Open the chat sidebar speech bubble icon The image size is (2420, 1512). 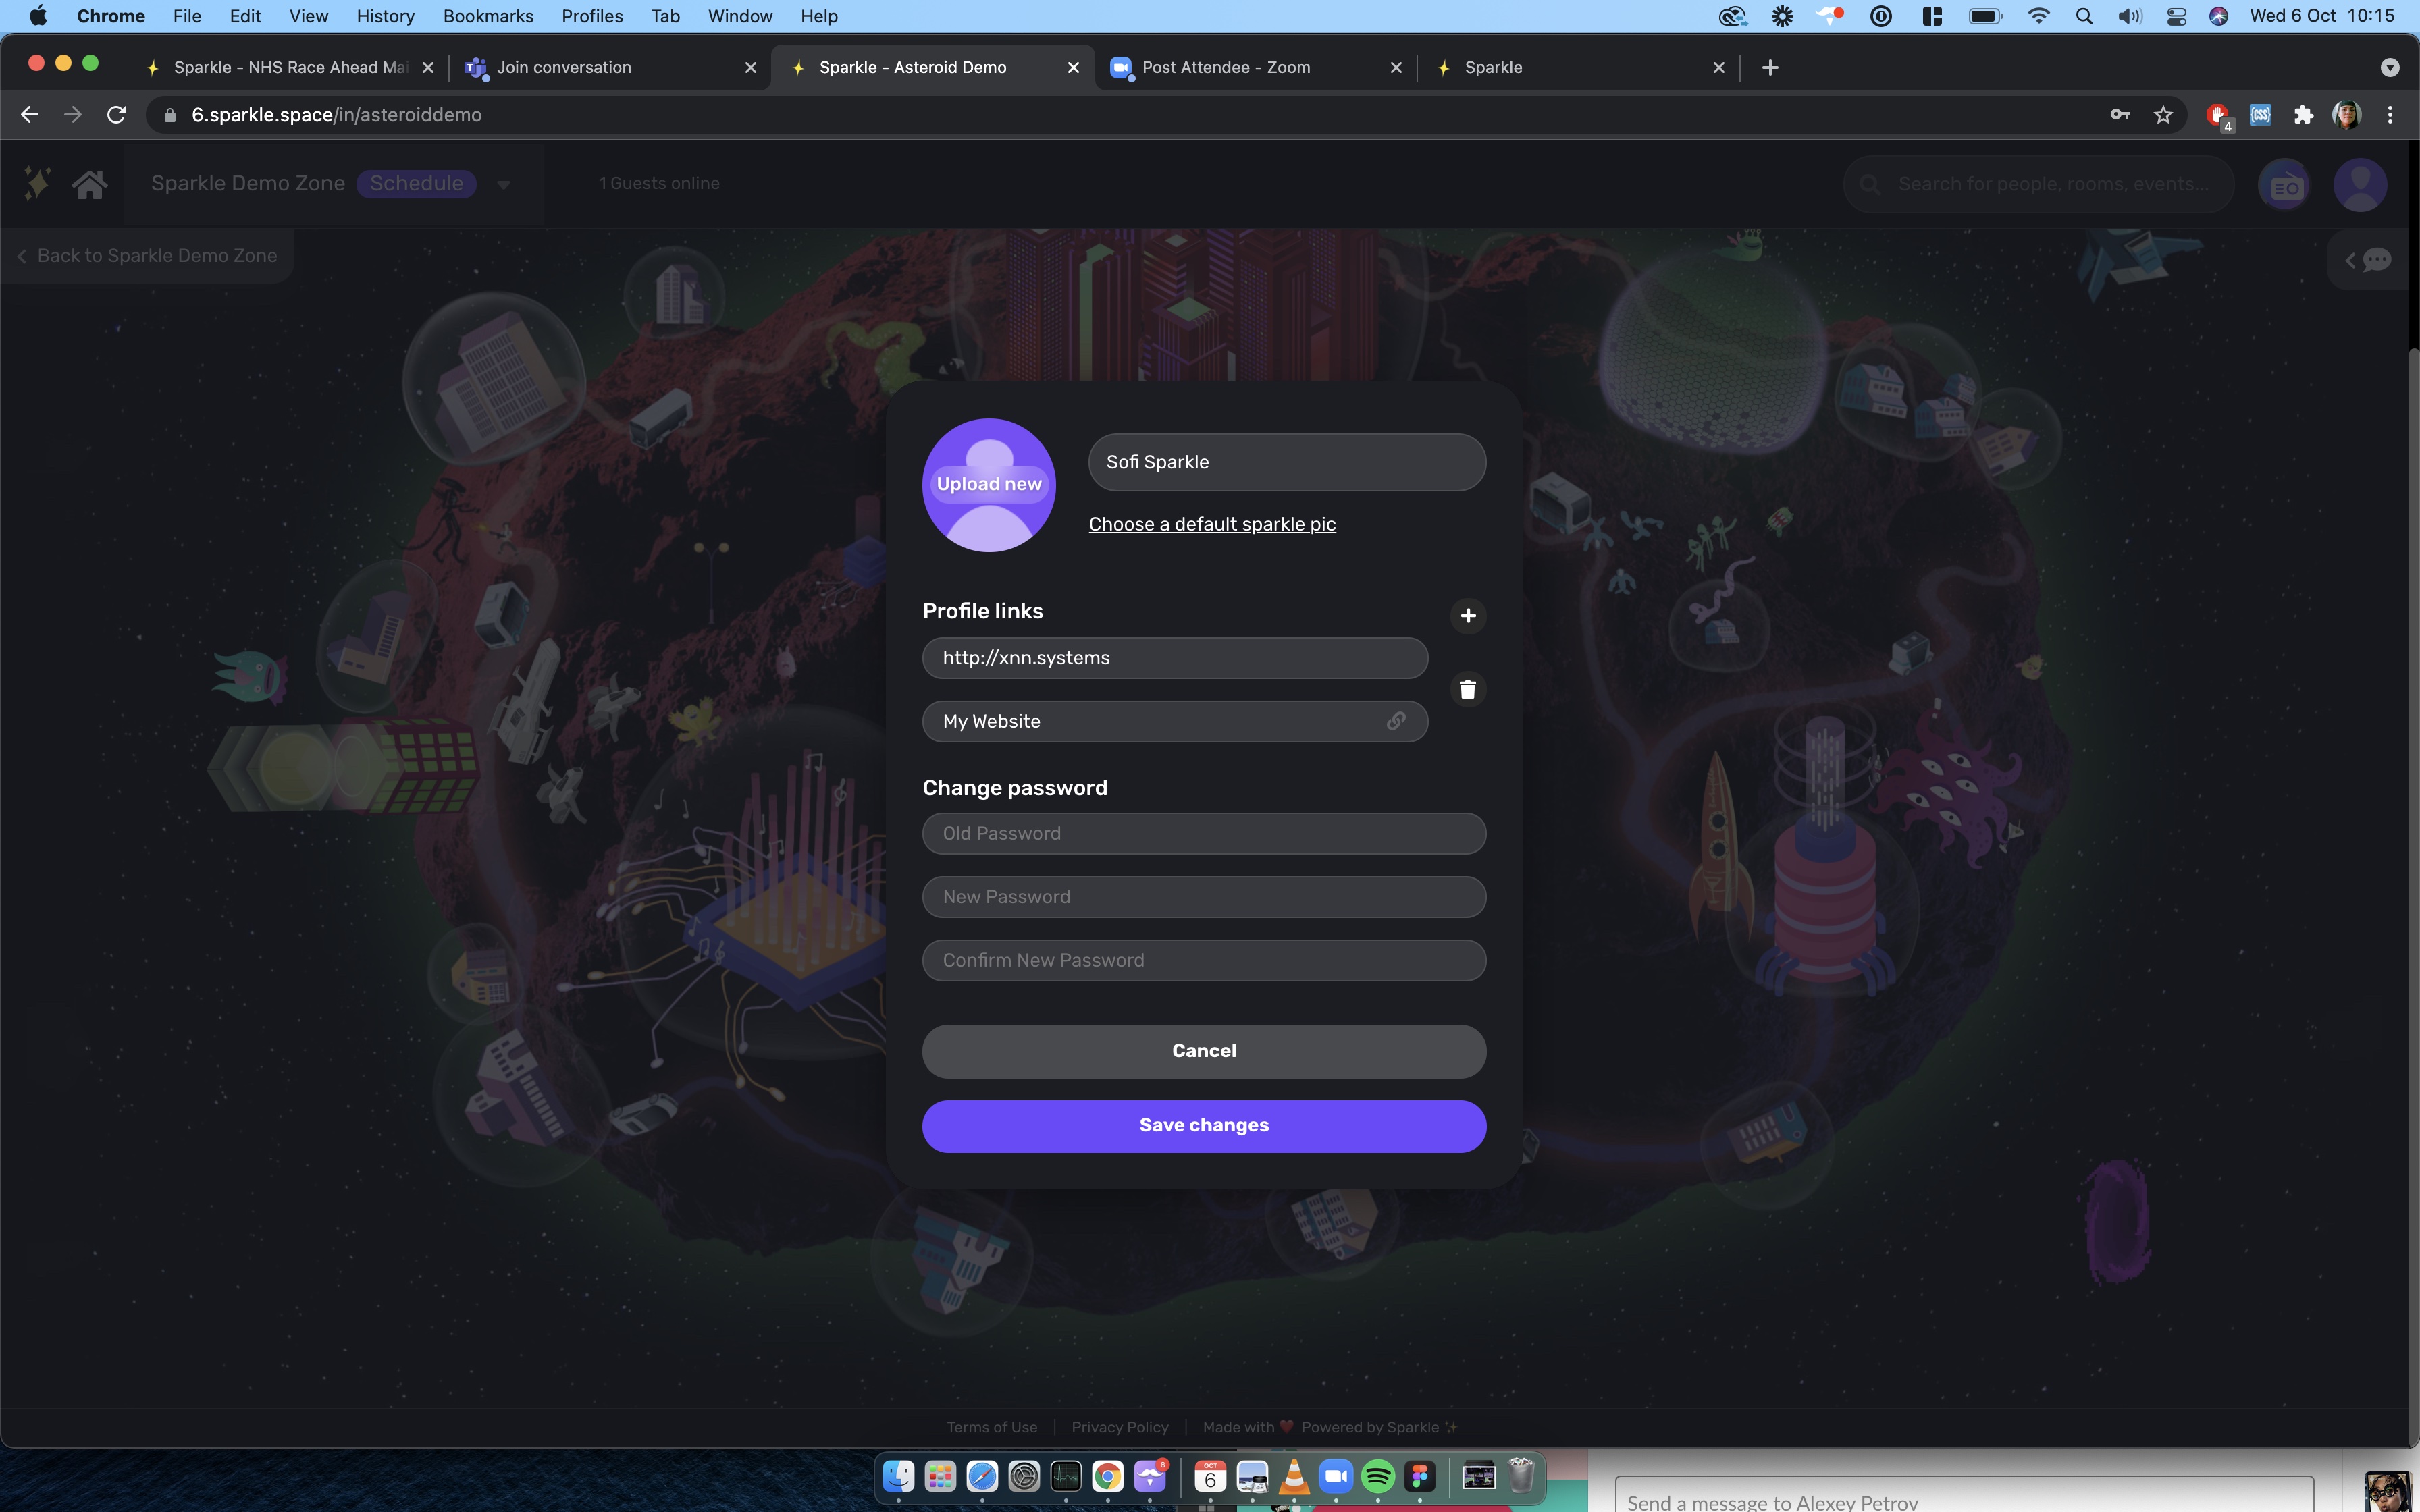coord(2376,261)
